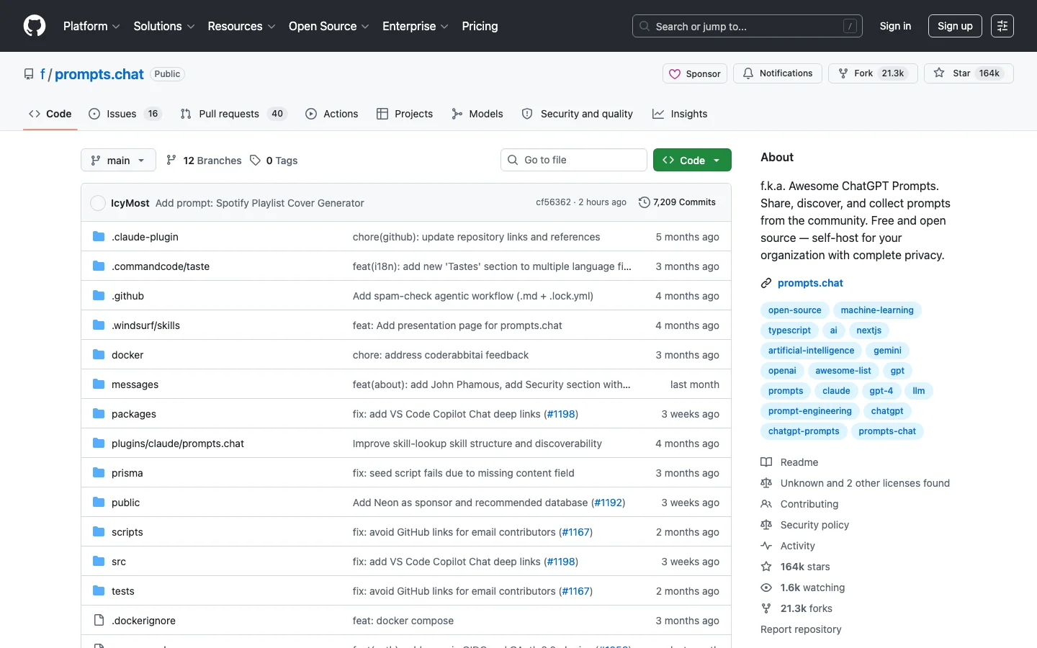Click the scale icon beside Security policy
Screen dimensions: 1037x648
click(x=766, y=525)
